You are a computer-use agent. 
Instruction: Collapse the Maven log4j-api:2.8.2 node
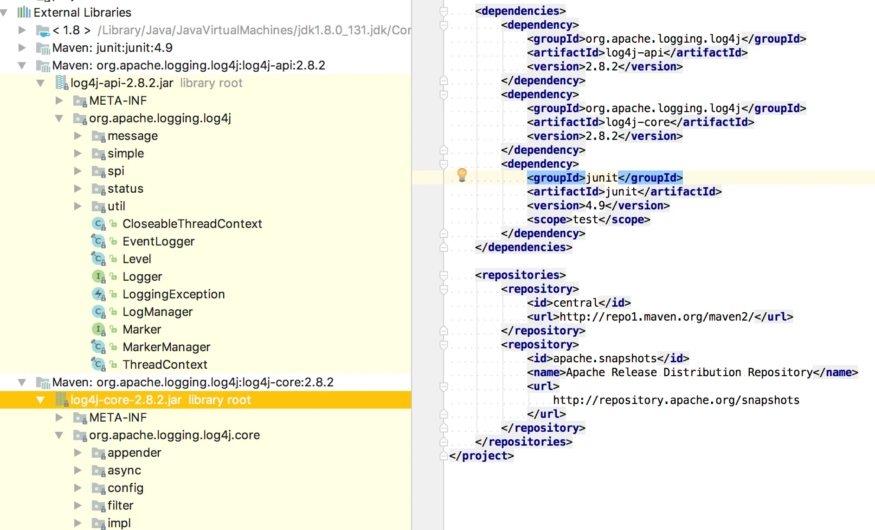click(x=22, y=65)
